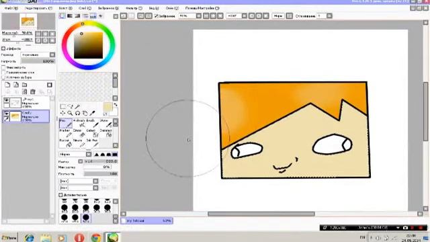Image resolution: width=430 pixels, height=242 pixels.
Task: Select the AirBrush tool
Action: tap(79, 124)
